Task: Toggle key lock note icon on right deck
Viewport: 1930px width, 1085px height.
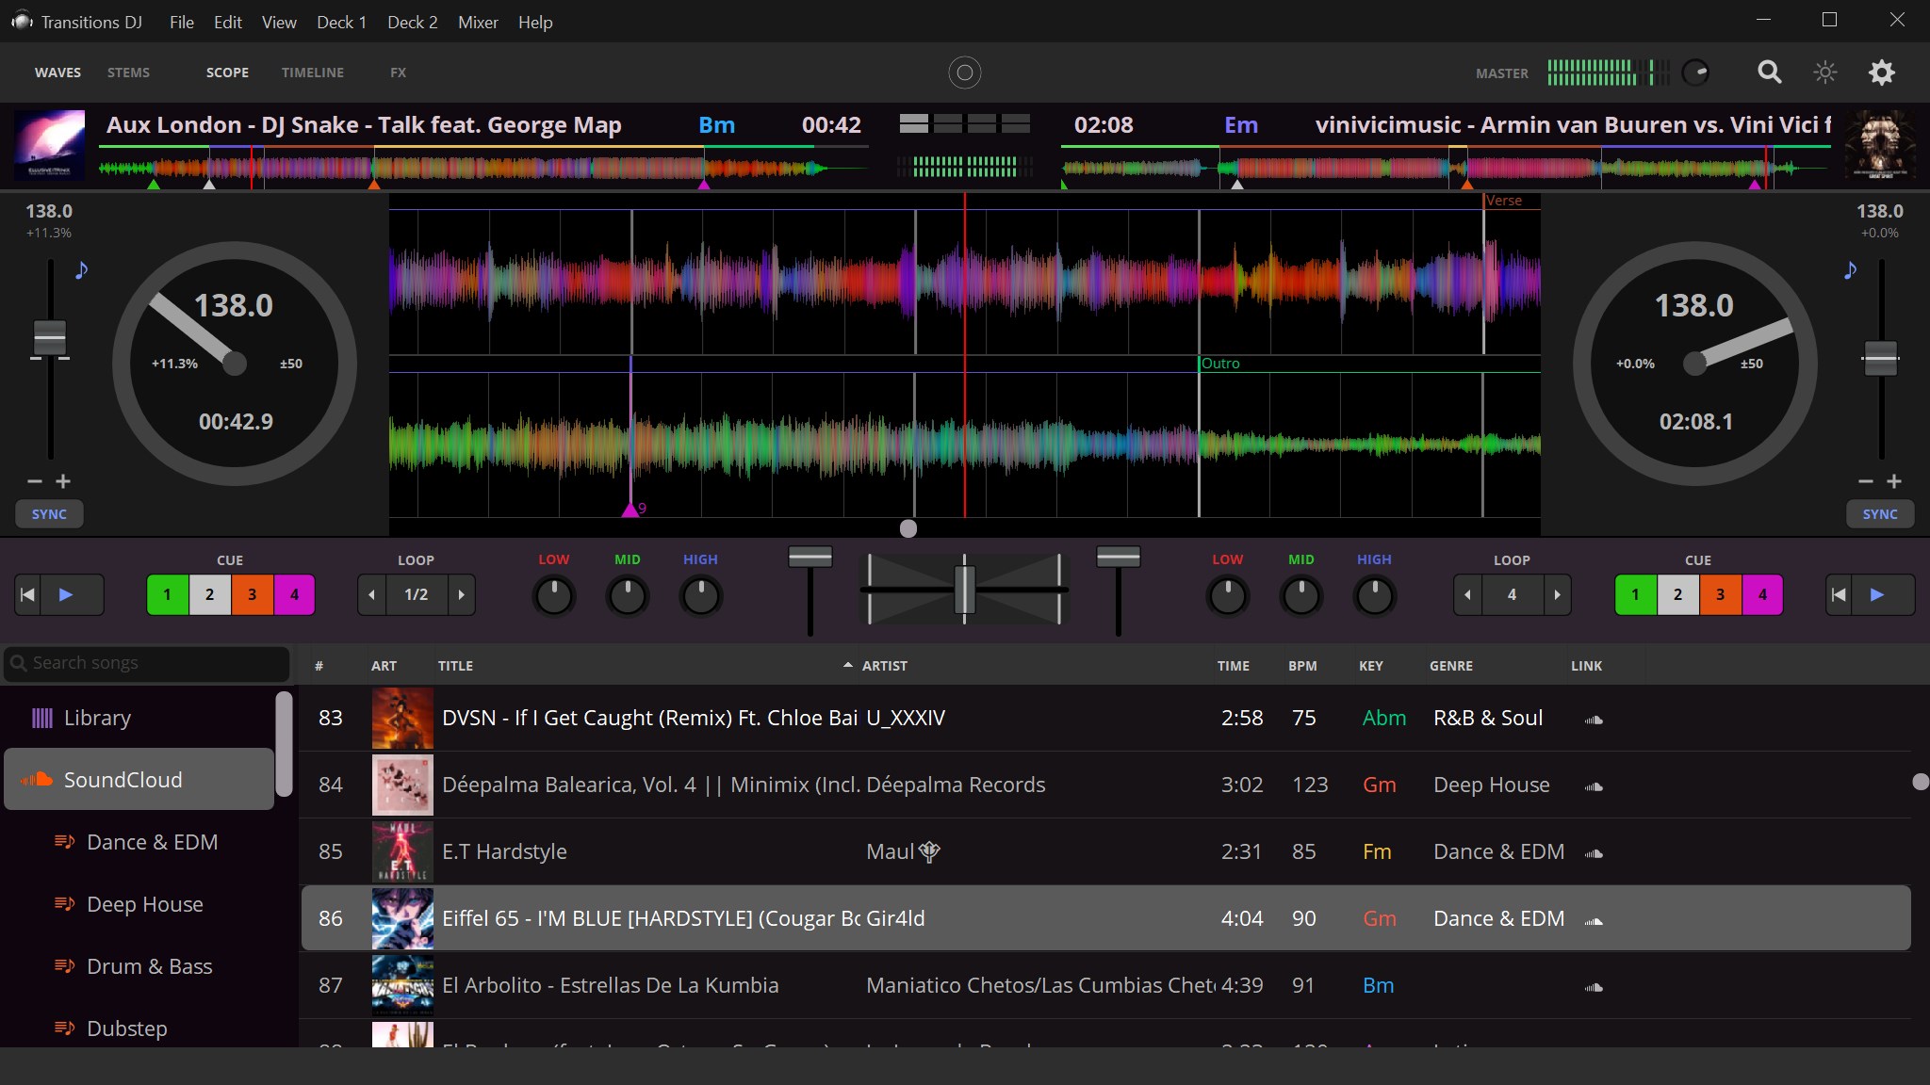Action: point(1850,270)
